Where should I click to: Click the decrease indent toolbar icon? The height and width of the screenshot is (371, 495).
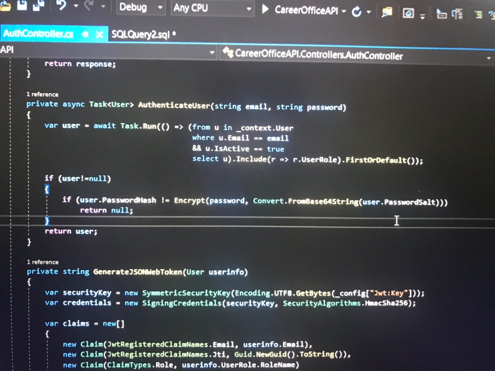441,14
